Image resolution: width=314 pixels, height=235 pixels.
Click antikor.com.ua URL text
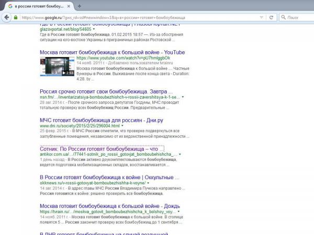pyautogui.click(x=108, y=154)
